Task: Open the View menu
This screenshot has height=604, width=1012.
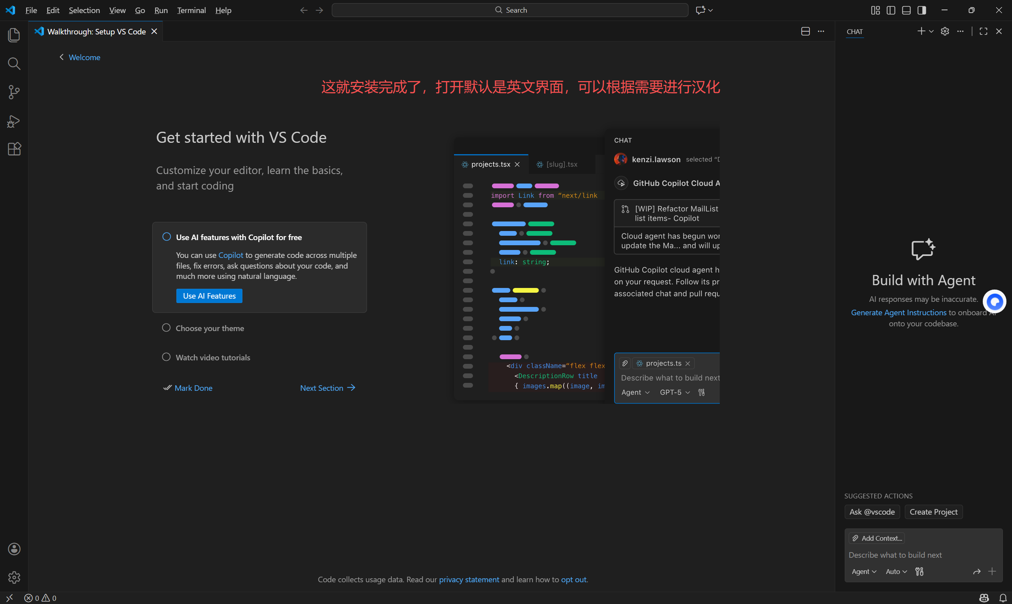Action: 117,10
